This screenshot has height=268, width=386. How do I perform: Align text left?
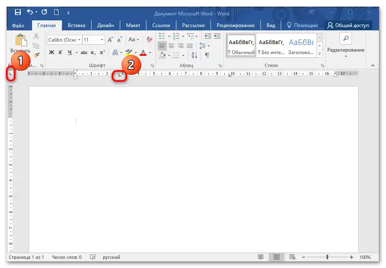coord(162,46)
